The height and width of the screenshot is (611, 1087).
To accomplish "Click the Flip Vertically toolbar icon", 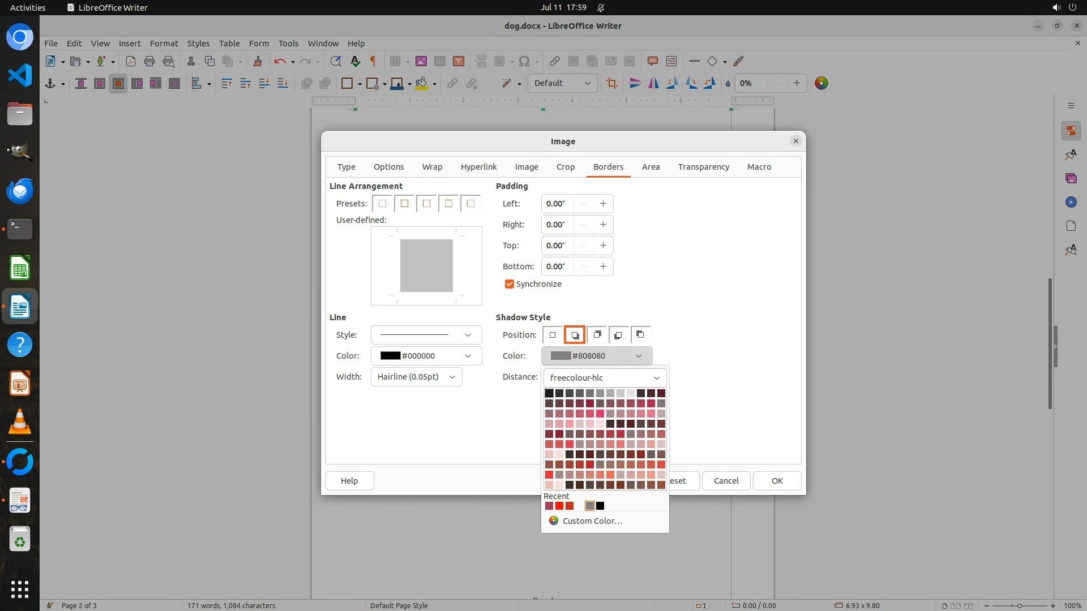I will 635,83.
